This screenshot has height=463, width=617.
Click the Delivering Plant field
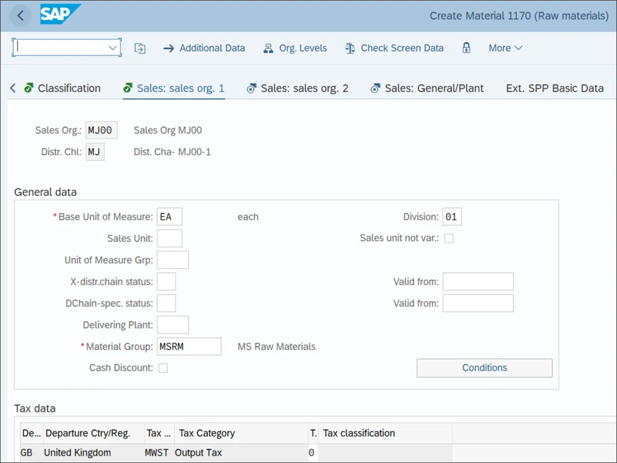pyautogui.click(x=173, y=325)
